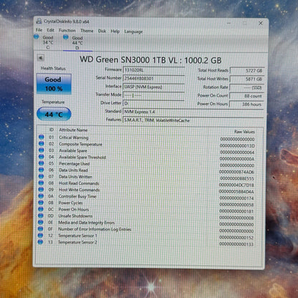Screen dimensions: 298x298
Task: Click the Firmware field 131020RL
Action: 153,70
